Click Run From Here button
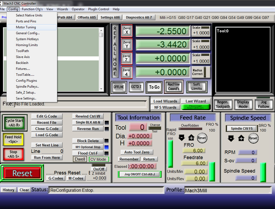 (47, 157)
